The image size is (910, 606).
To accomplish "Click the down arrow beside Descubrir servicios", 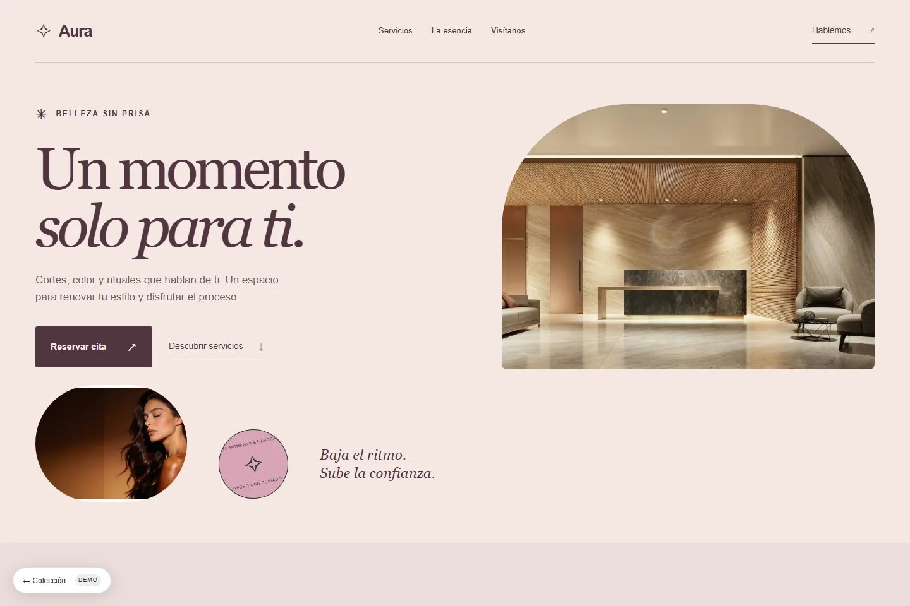I will point(260,347).
